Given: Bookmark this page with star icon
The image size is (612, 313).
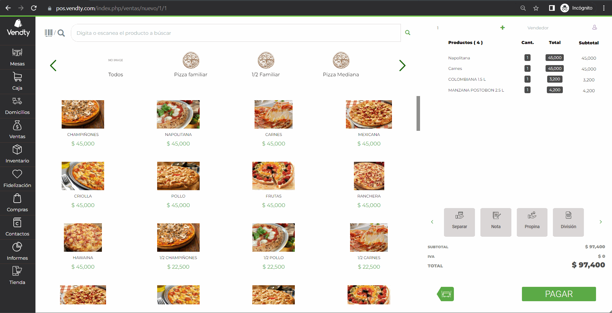Looking at the screenshot, I should pyautogui.click(x=536, y=8).
